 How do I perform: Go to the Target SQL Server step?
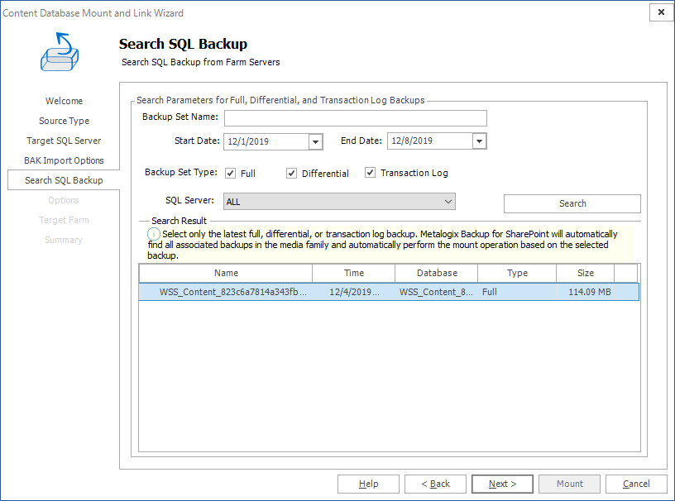coord(64,141)
